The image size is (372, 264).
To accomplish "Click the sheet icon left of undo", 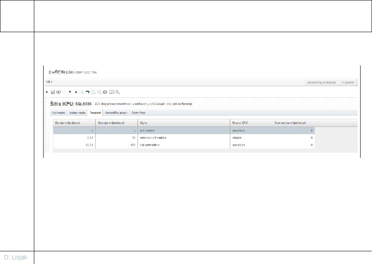I will pyautogui.click(x=82, y=92).
